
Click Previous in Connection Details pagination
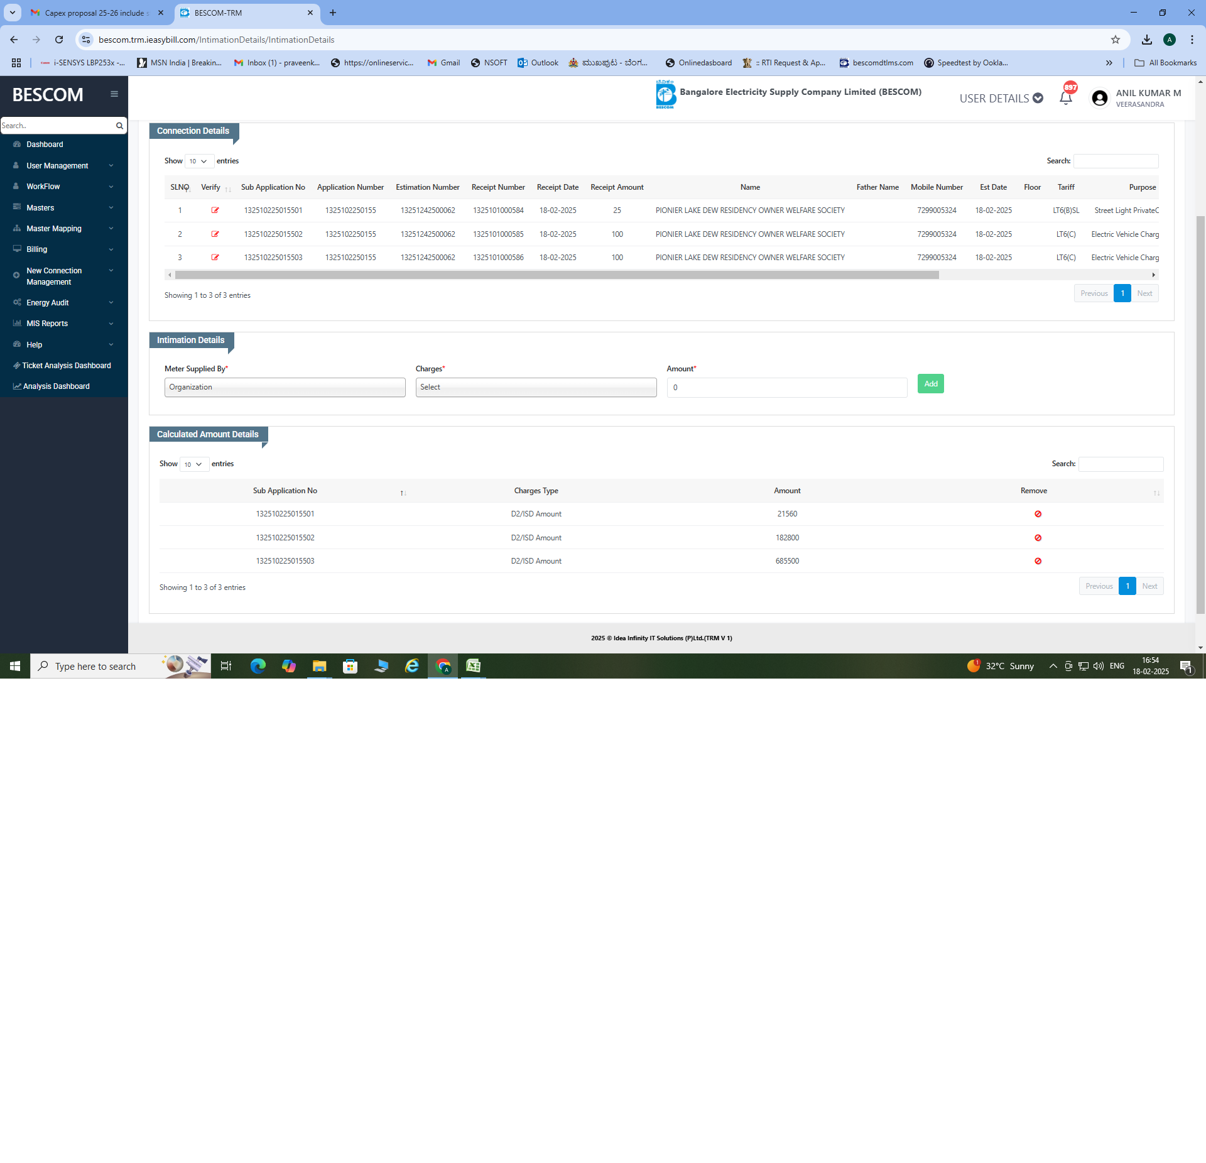pyautogui.click(x=1094, y=293)
